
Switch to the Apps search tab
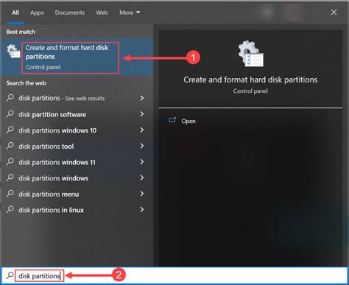coord(37,13)
